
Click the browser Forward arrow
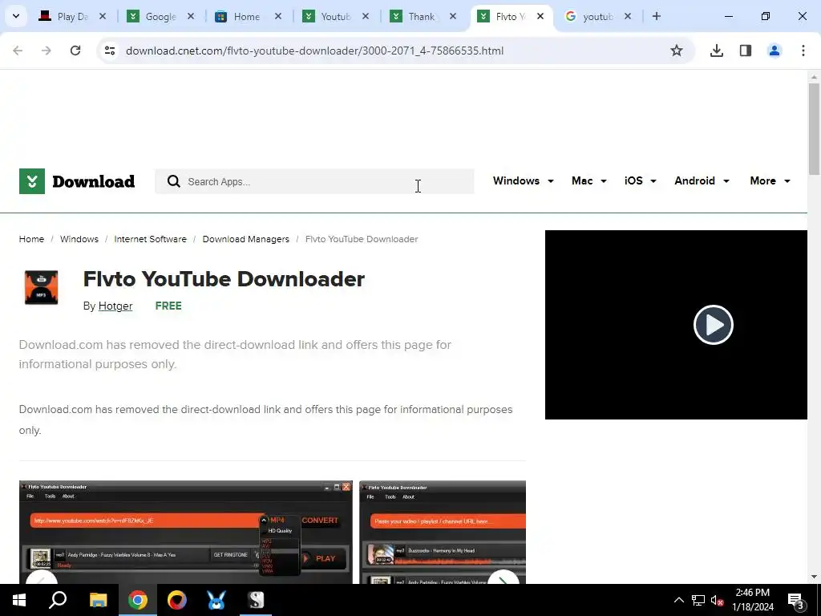click(x=47, y=51)
